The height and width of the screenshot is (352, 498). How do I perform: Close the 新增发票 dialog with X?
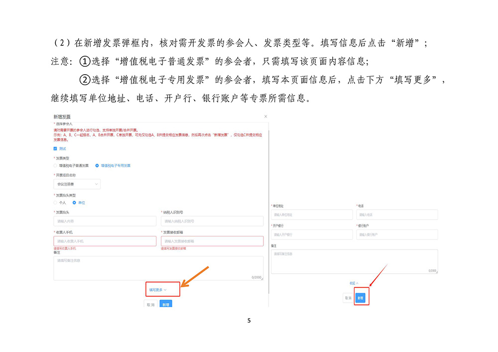pyautogui.click(x=265, y=117)
